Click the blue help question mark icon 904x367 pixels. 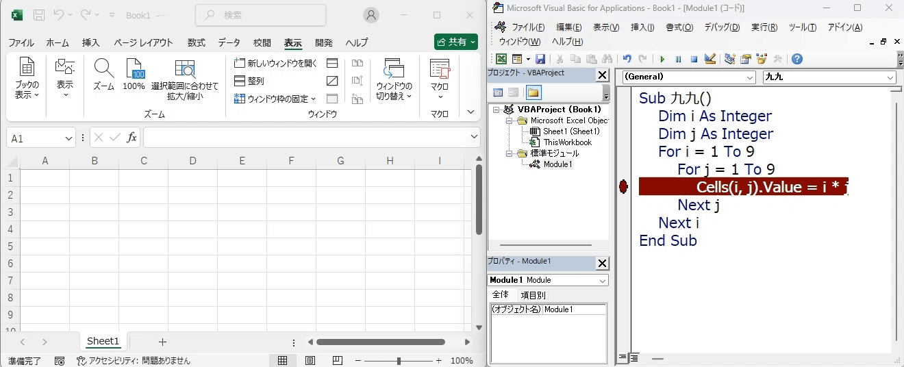(797, 59)
